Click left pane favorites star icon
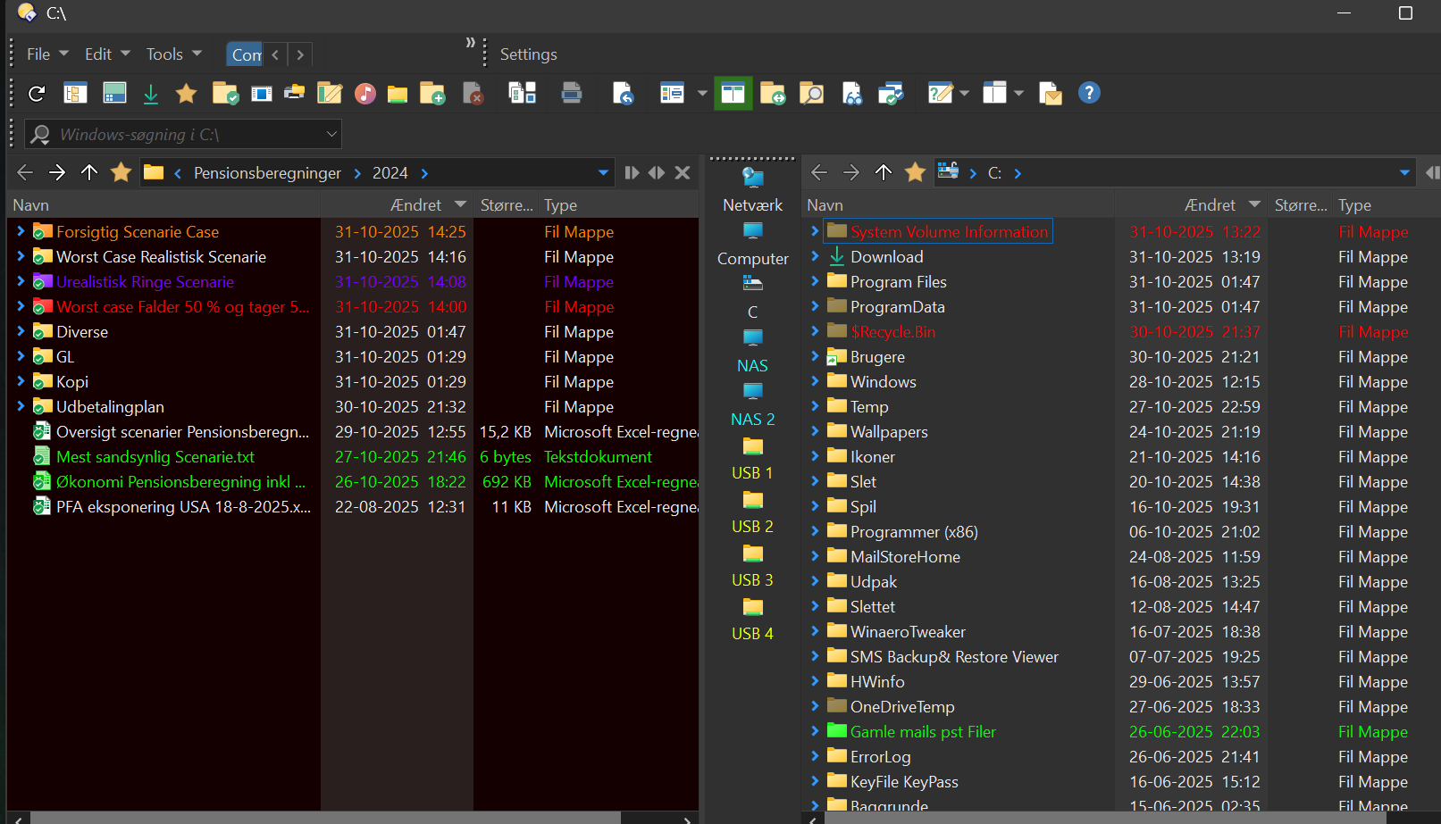 [121, 172]
